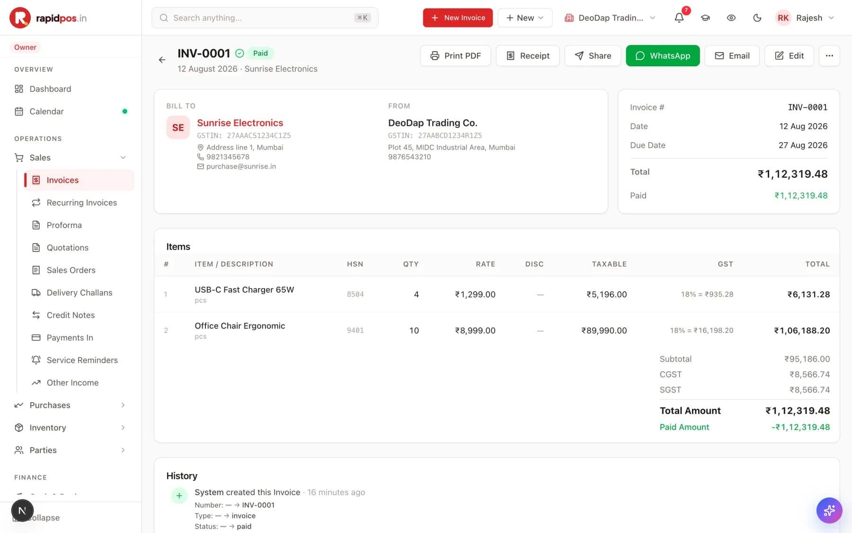
Task: Open the Rajesh user menu chevron
Action: pyautogui.click(x=831, y=18)
